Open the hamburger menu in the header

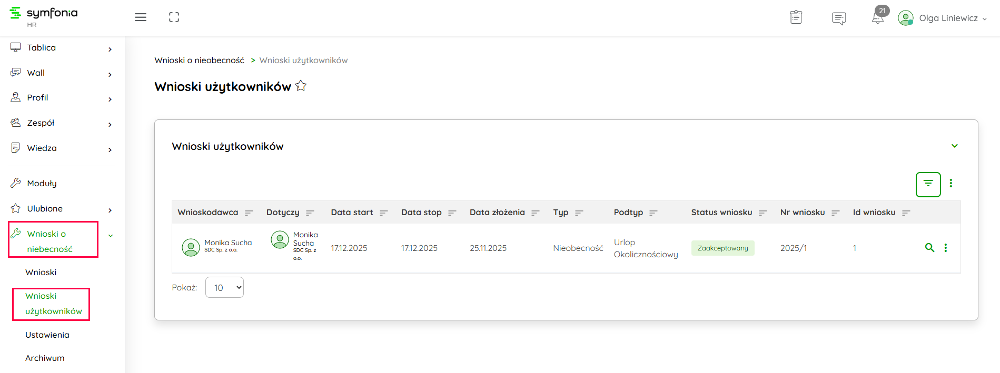pyautogui.click(x=141, y=17)
